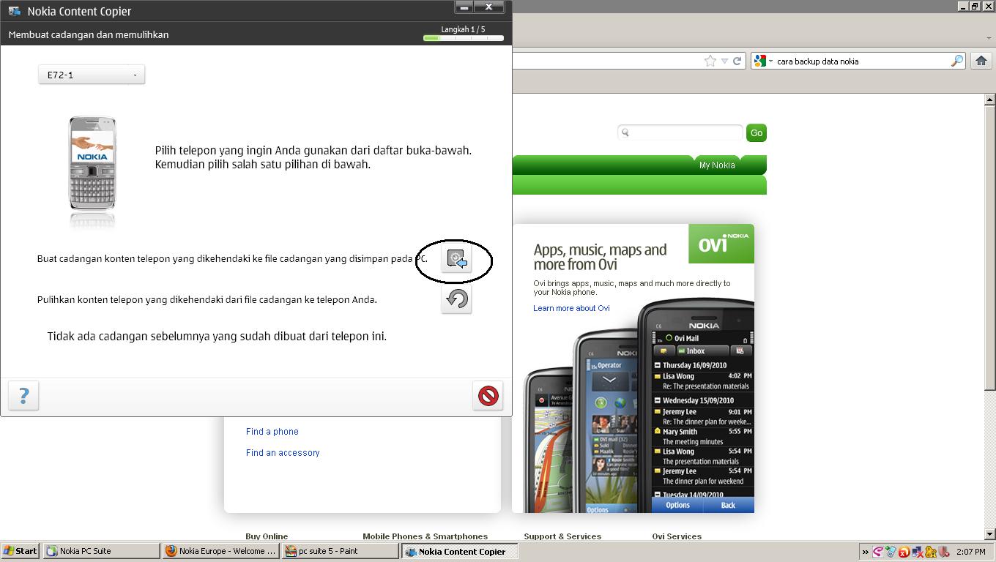Bookmark the page with the star icon
The image size is (996, 562).
coord(710,61)
